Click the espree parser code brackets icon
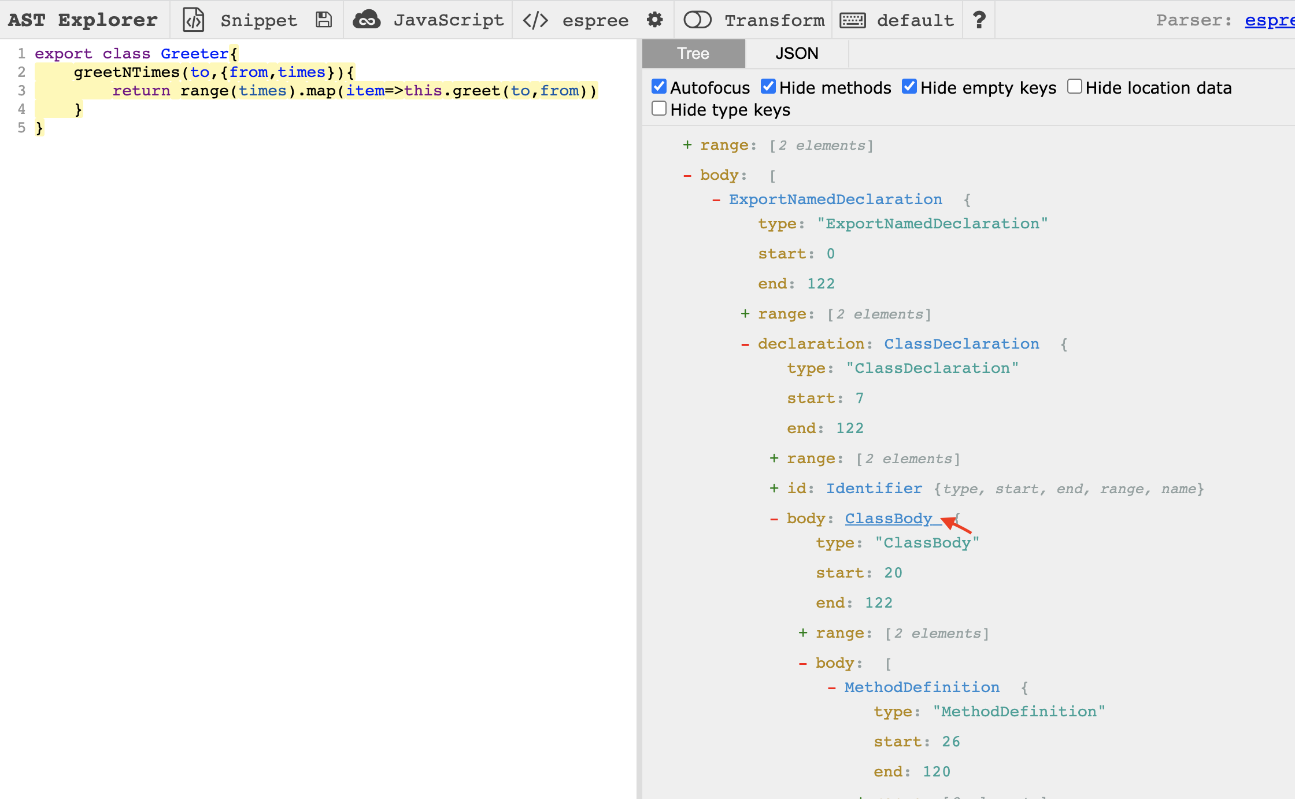The width and height of the screenshot is (1295, 799). 535,20
